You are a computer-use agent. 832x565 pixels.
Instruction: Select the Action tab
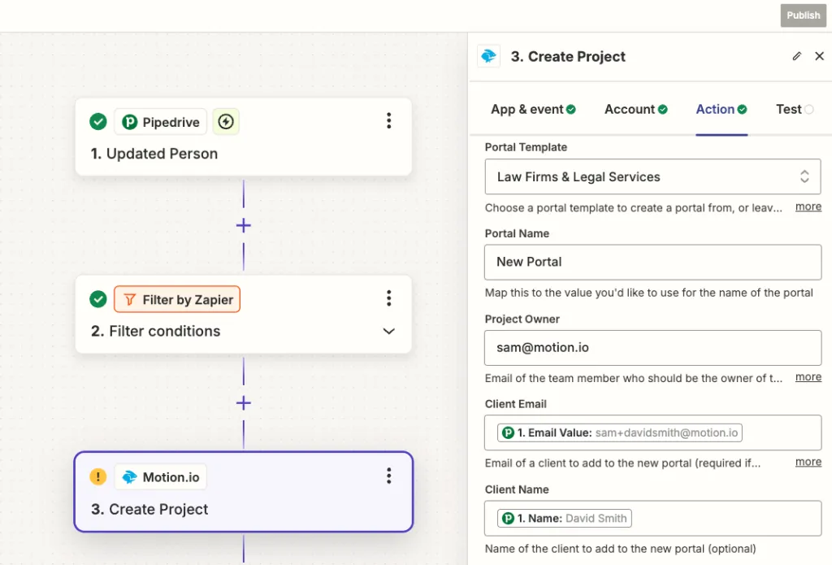click(721, 110)
